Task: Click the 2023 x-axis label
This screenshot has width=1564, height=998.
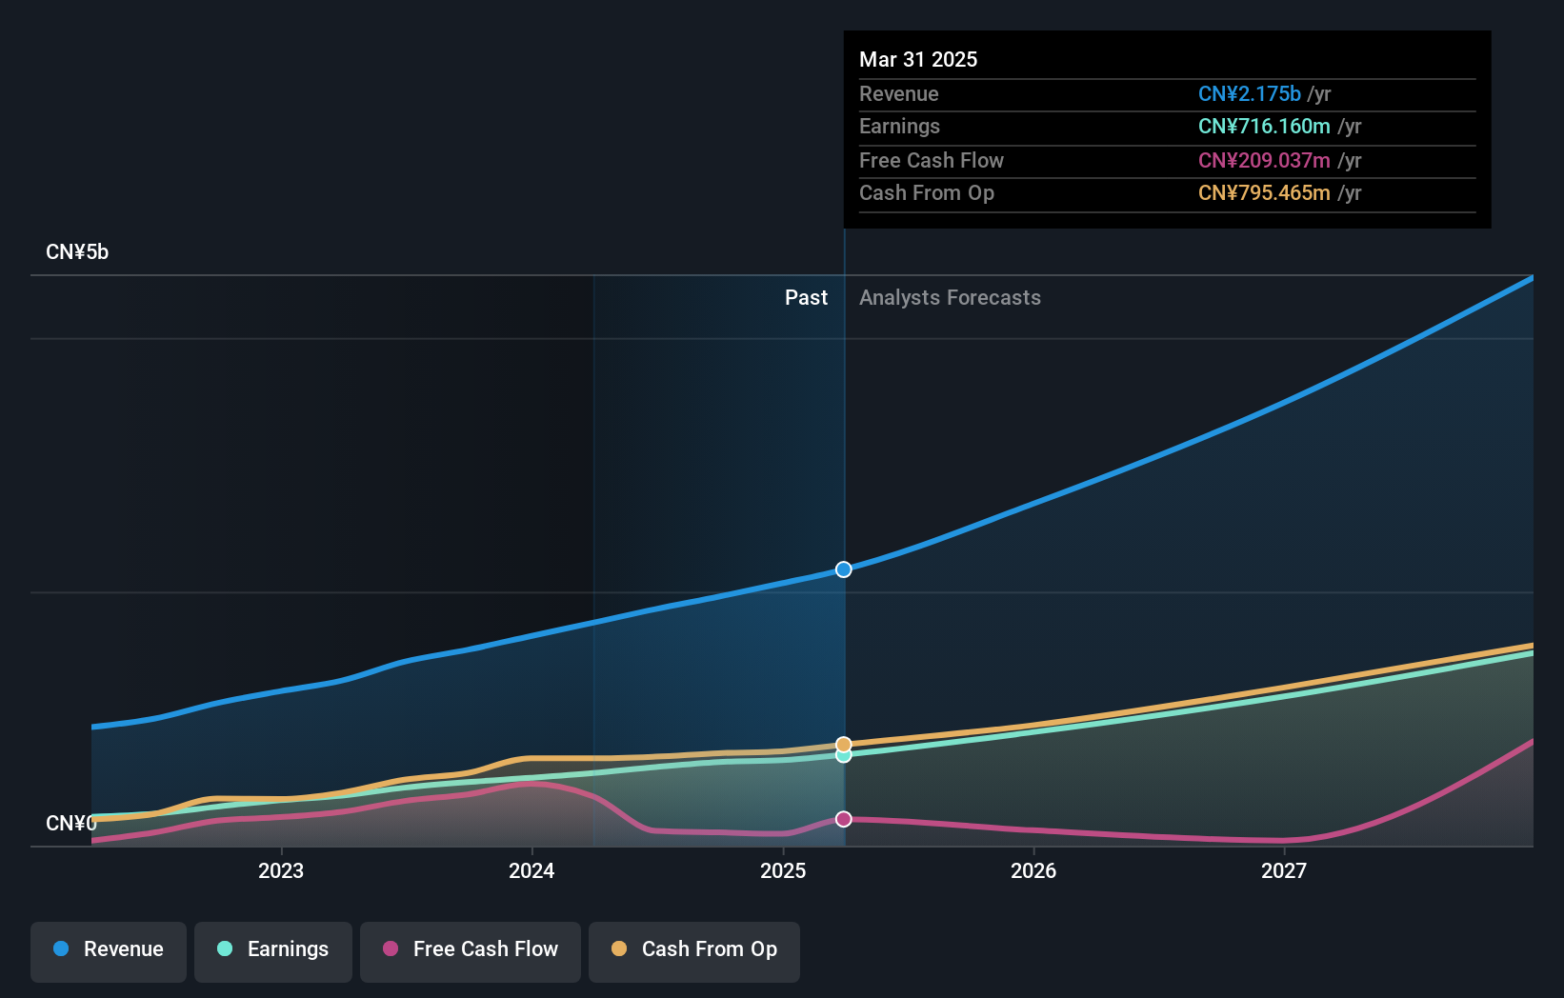Action: 281,870
